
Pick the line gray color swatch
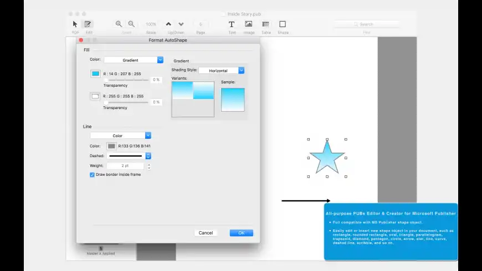click(x=111, y=146)
